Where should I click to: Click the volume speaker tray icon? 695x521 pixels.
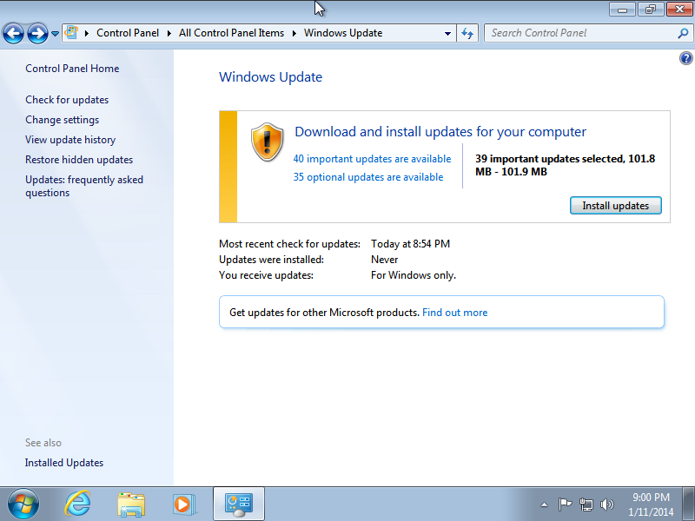click(606, 505)
